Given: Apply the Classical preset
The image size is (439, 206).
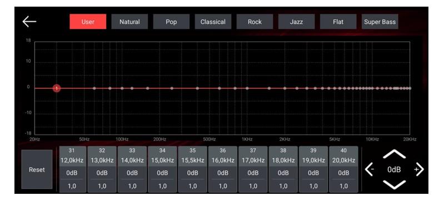Looking at the screenshot, I should coord(213,22).
